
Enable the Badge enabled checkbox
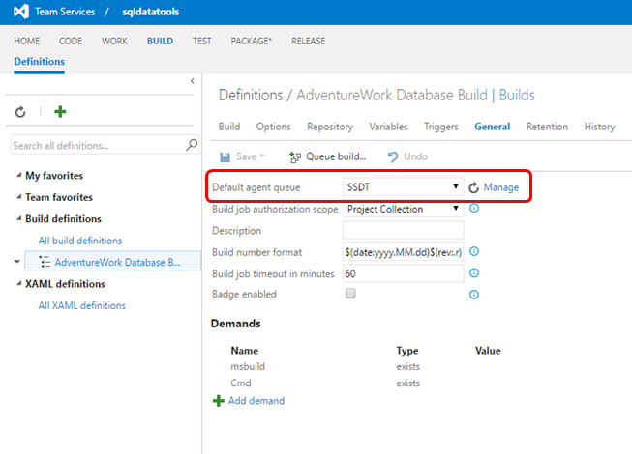(x=350, y=294)
